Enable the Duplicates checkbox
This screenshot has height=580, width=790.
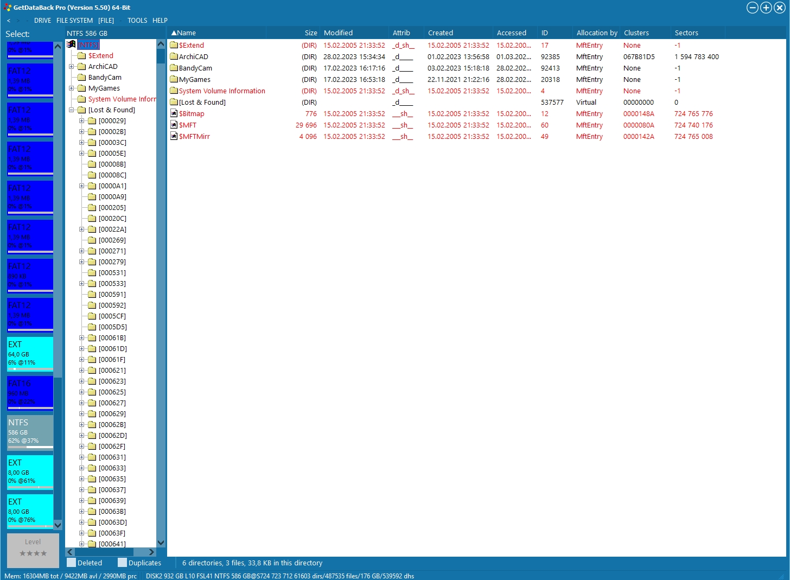coord(122,563)
